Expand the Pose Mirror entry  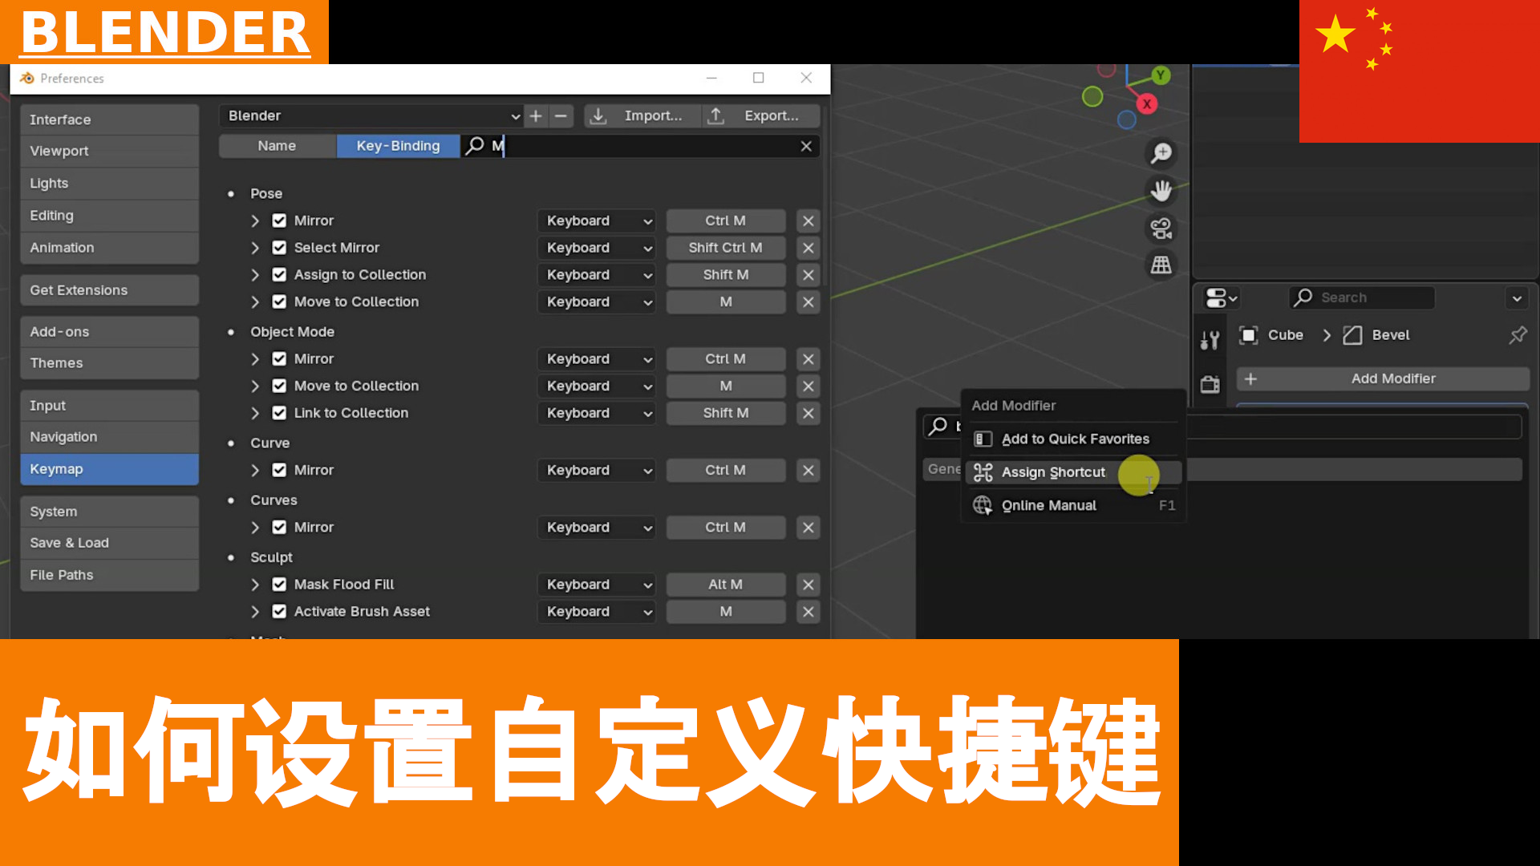tap(255, 221)
